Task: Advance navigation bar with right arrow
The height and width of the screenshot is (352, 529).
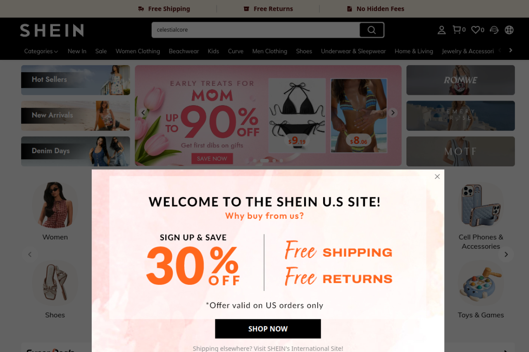Action: [511, 50]
